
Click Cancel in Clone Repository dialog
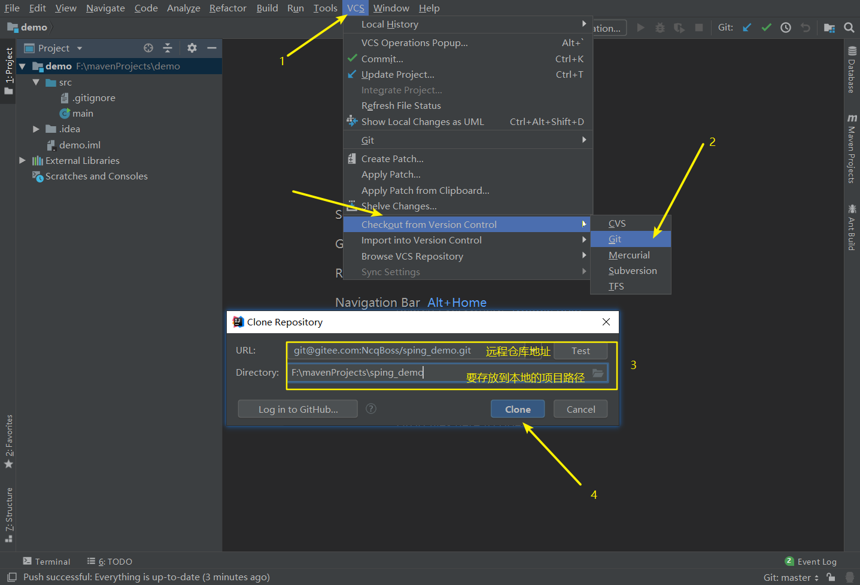click(581, 409)
